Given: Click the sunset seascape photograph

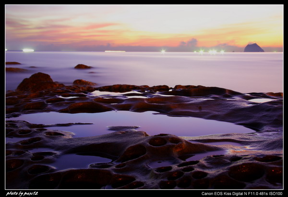Looking at the screenshot, I should tap(144, 97).
